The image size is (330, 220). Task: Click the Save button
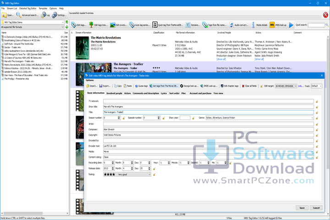tap(302, 208)
